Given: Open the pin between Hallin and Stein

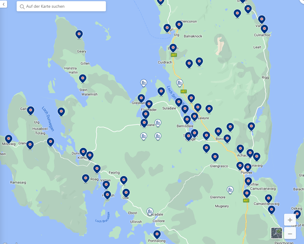Looking at the screenshot, I should (x=83, y=79).
